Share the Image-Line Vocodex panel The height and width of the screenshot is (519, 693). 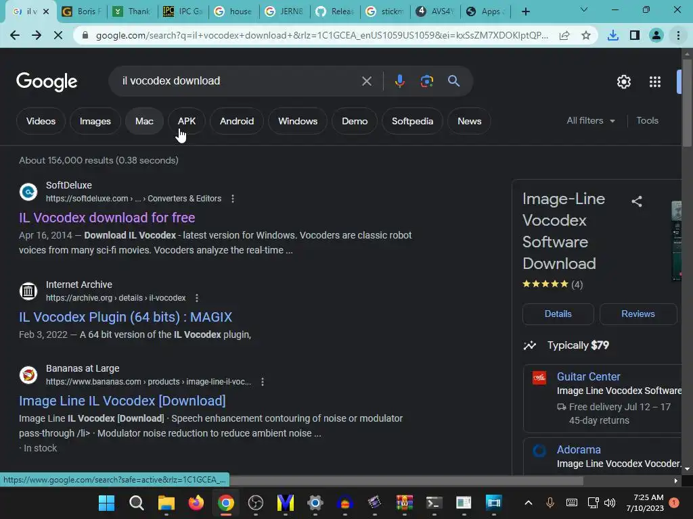tap(637, 201)
